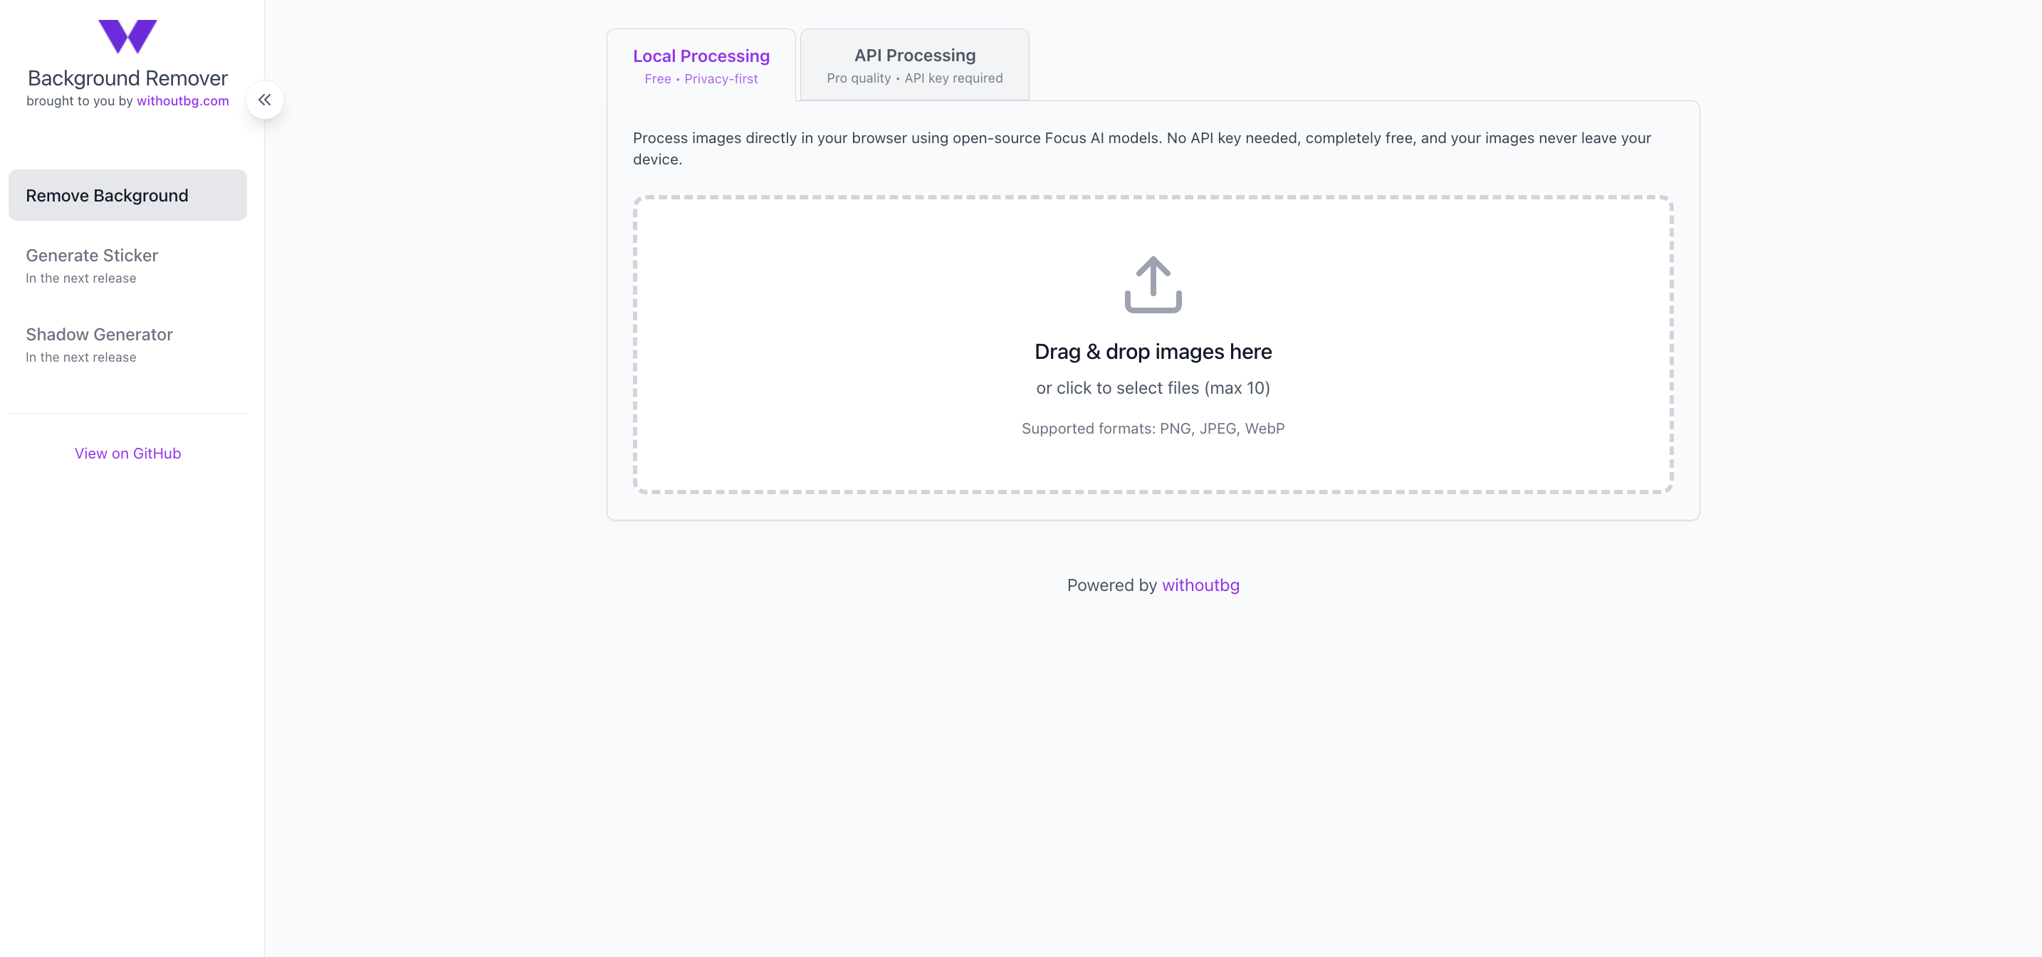The image size is (2042, 957).
Task: Click the "Pro quality • API key required" subtitle
Action: coord(915,78)
